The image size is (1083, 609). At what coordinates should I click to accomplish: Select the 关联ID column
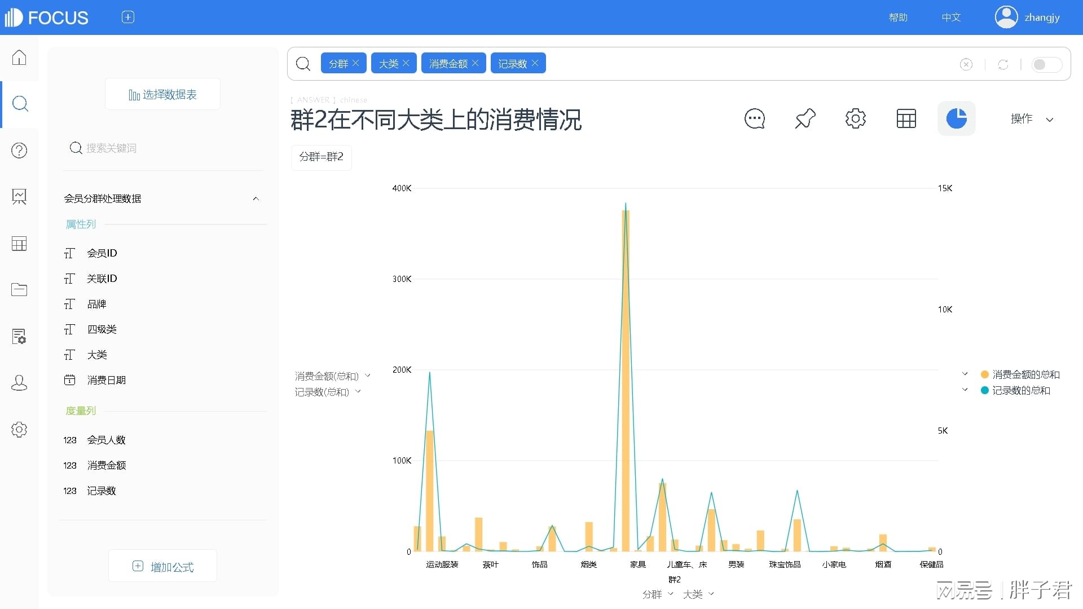102,279
